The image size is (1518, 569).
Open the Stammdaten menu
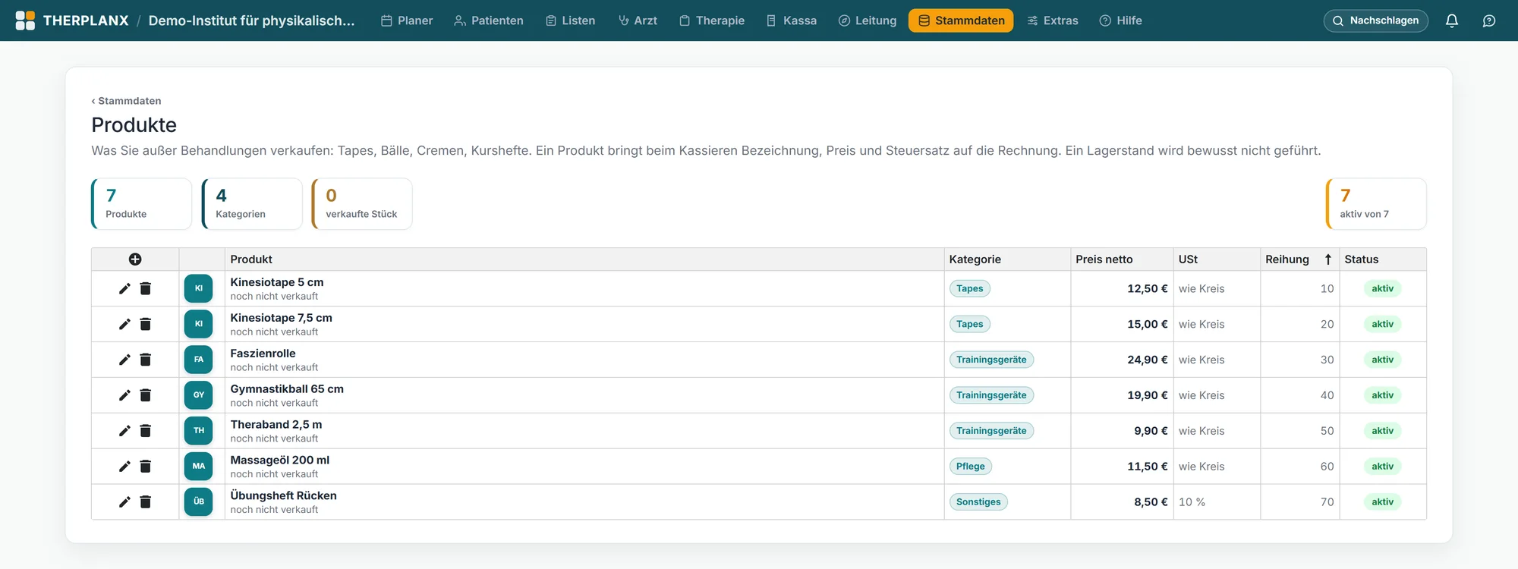[x=961, y=20]
